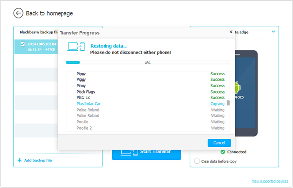Toggle the 20141005 backup file checkbox
Image resolution: width=293 pixels, height=188 pixels.
[x=23, y=44]
